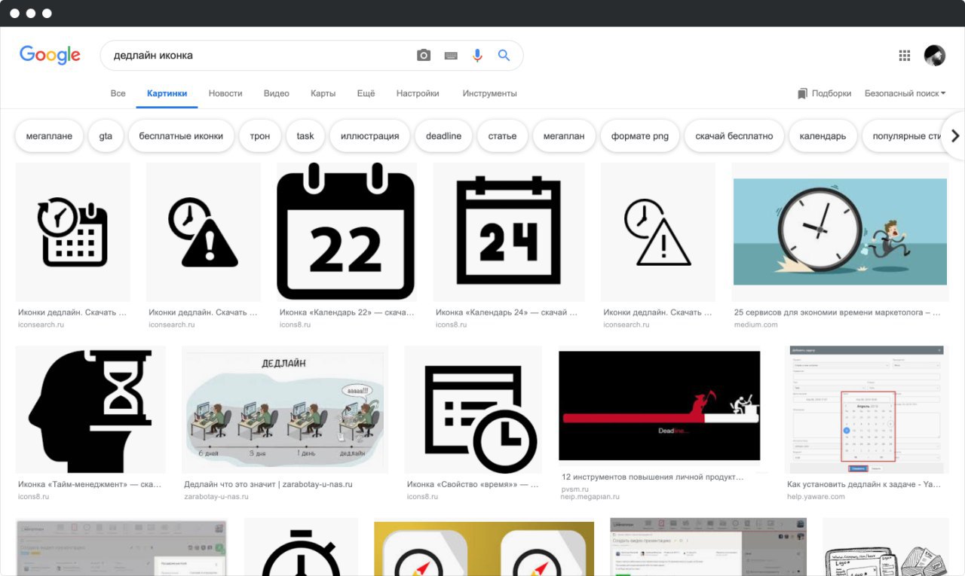Open the ДЕДЛАЙН office cartoon image
The width and height of the screenshot is (965, 576).
point(285,410)
